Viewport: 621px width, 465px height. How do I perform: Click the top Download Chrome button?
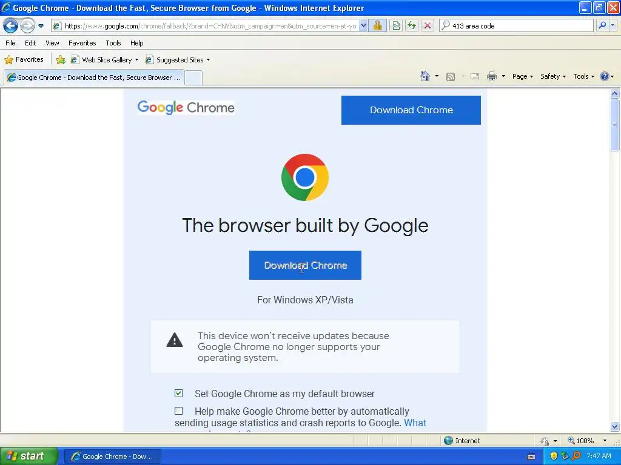[x=411, y=110]
